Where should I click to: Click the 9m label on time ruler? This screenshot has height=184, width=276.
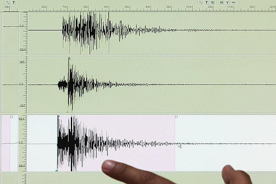tap(148, 7)
